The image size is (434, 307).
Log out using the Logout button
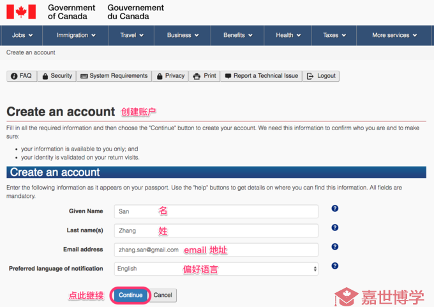coord(321,76)
